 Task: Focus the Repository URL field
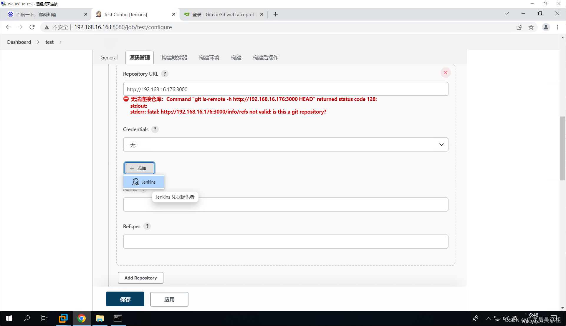tap(286, 89)
